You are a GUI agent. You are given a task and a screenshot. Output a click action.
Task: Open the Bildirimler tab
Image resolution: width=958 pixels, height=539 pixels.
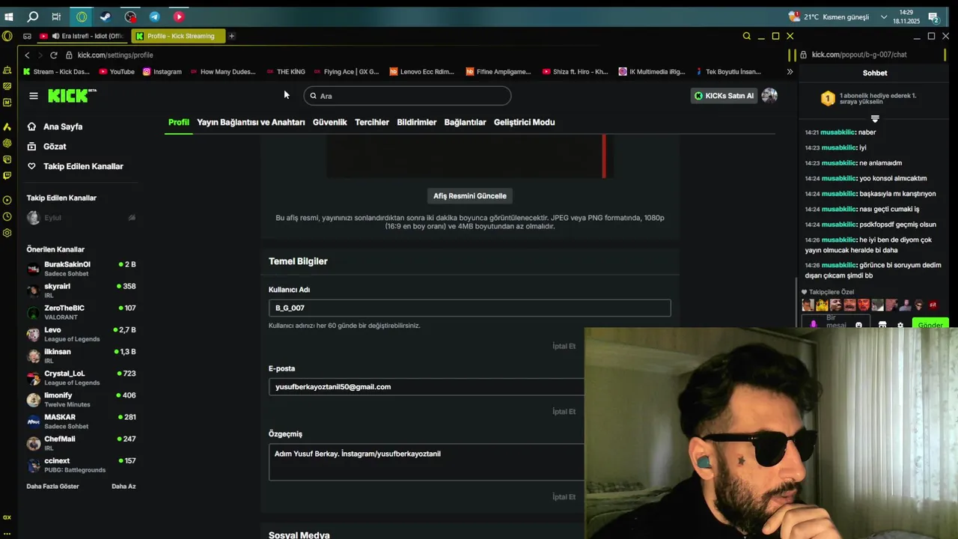point(417,122)
